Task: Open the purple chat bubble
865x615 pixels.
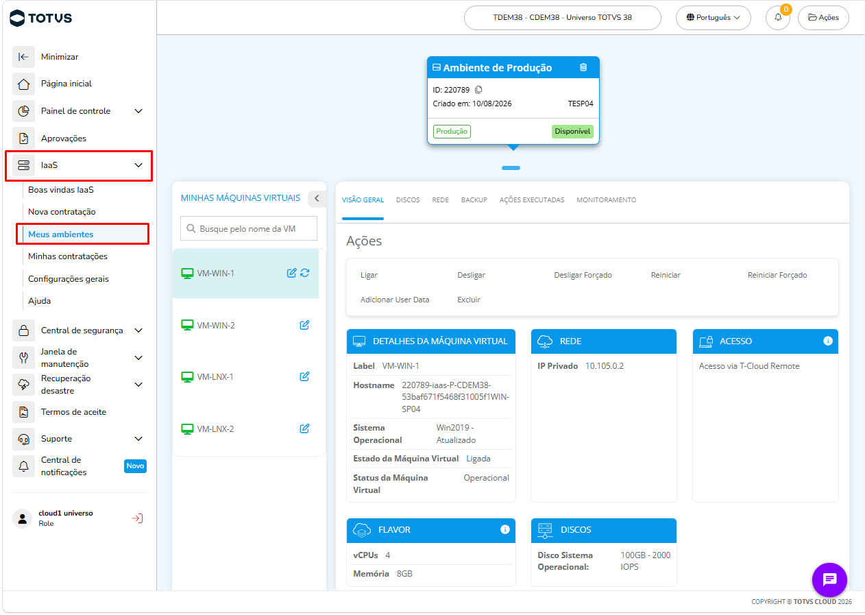Action: pyautogui.click(x=829, y=579)
